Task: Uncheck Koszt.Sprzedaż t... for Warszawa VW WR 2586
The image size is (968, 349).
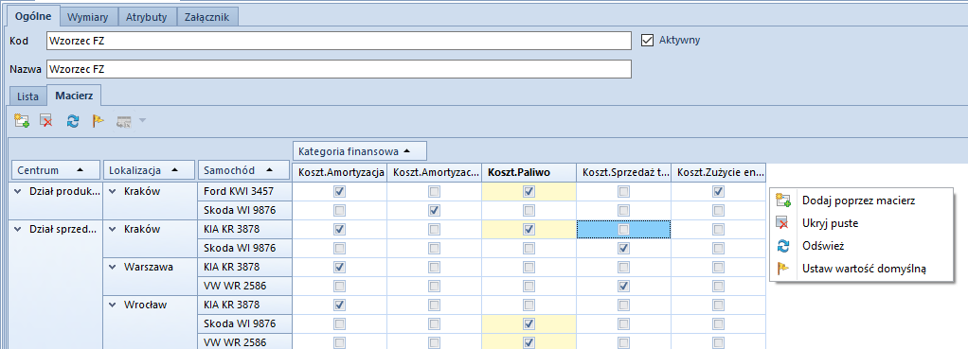Action: (623, 287)
